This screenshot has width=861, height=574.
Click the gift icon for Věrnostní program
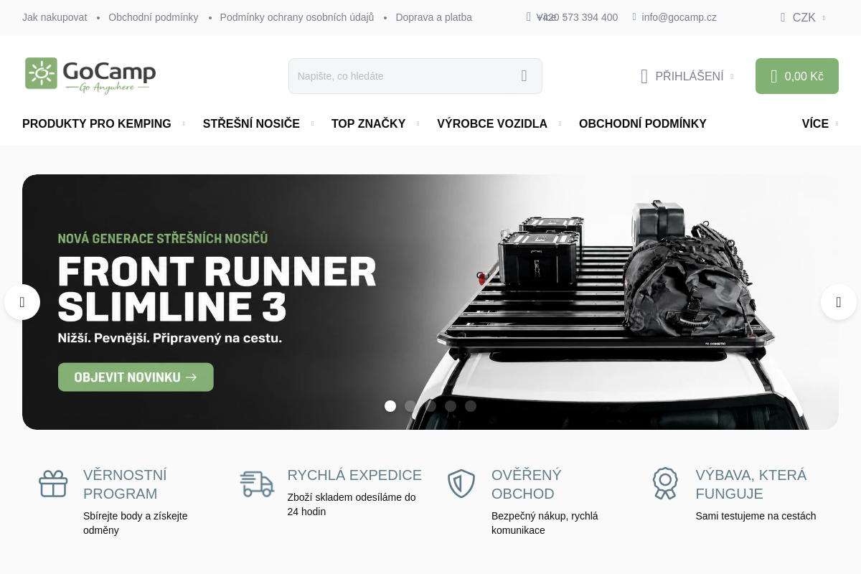coord(53,484)
